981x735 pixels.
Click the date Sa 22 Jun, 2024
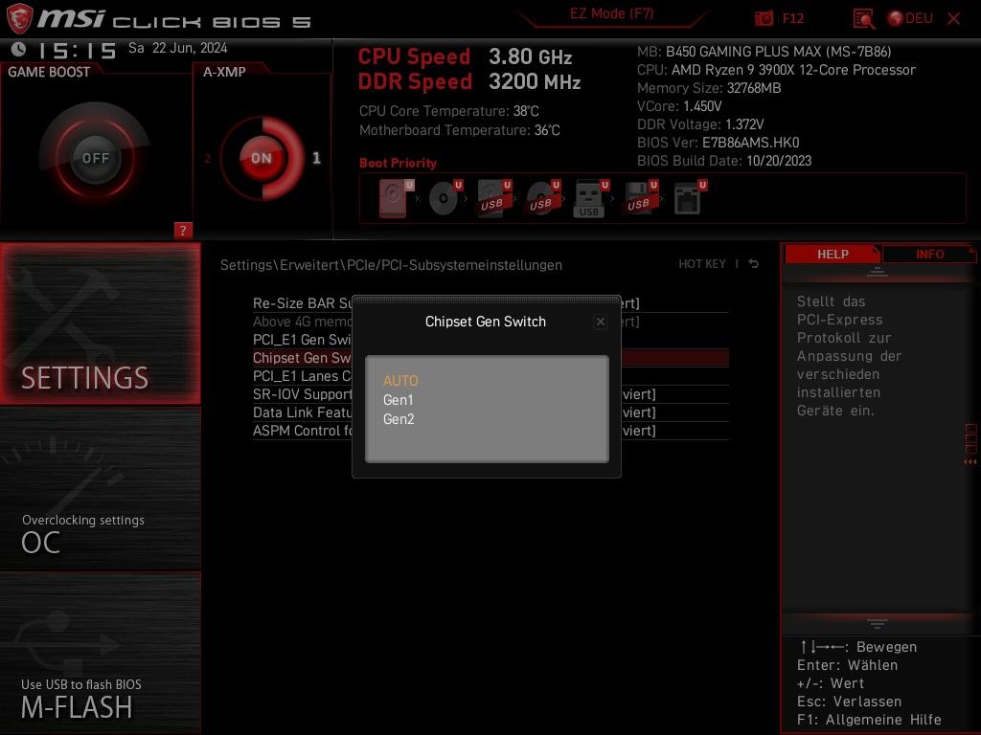(x=177, y=48)
